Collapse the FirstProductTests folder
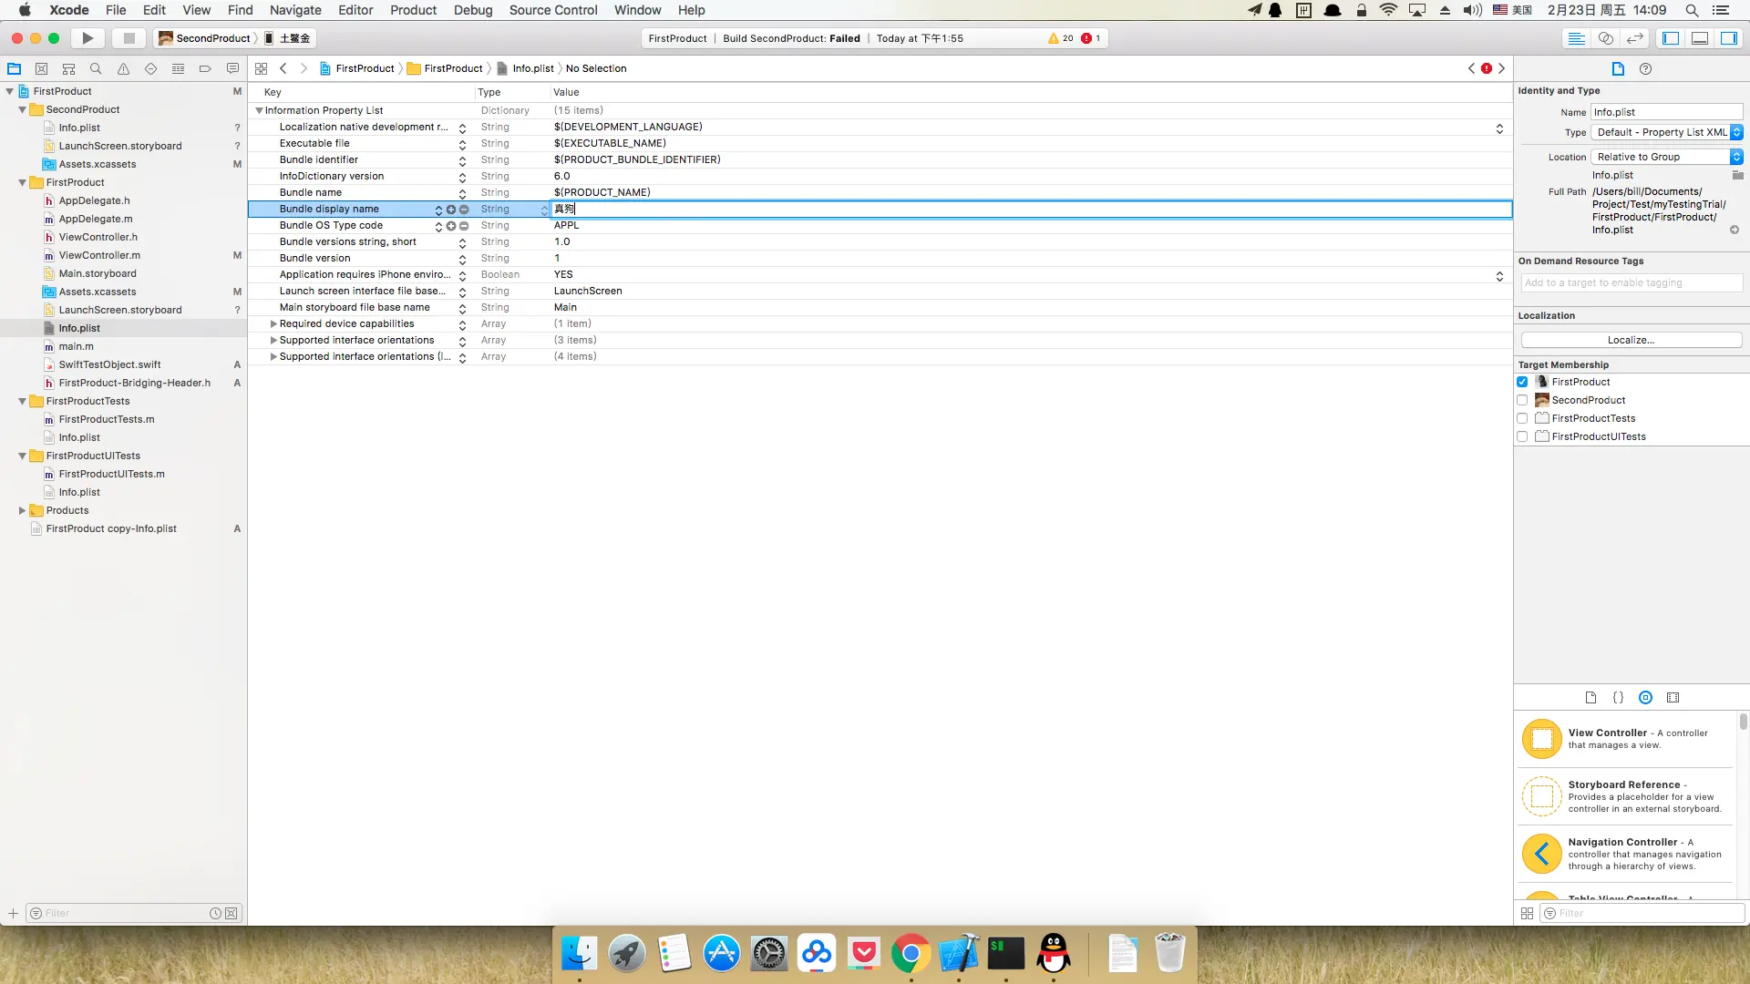 22,401
